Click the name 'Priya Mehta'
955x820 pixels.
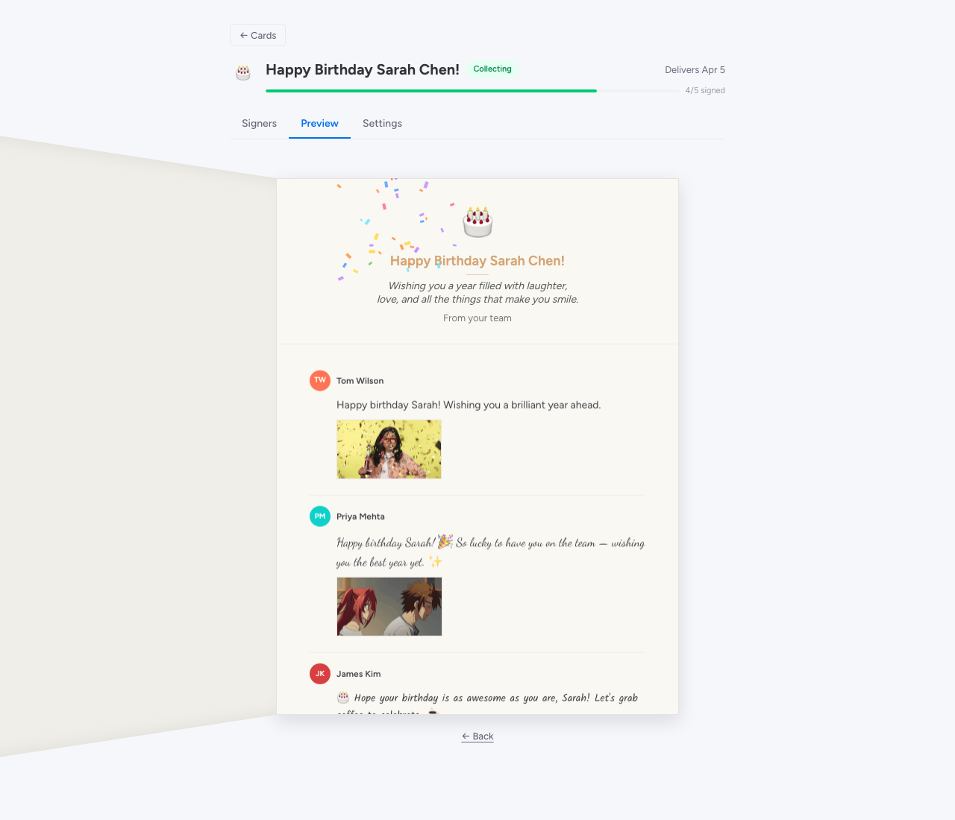[x=360, y=516]
